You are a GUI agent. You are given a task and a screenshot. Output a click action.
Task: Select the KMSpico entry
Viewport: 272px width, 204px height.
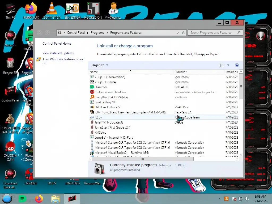(x=164, y=132)
